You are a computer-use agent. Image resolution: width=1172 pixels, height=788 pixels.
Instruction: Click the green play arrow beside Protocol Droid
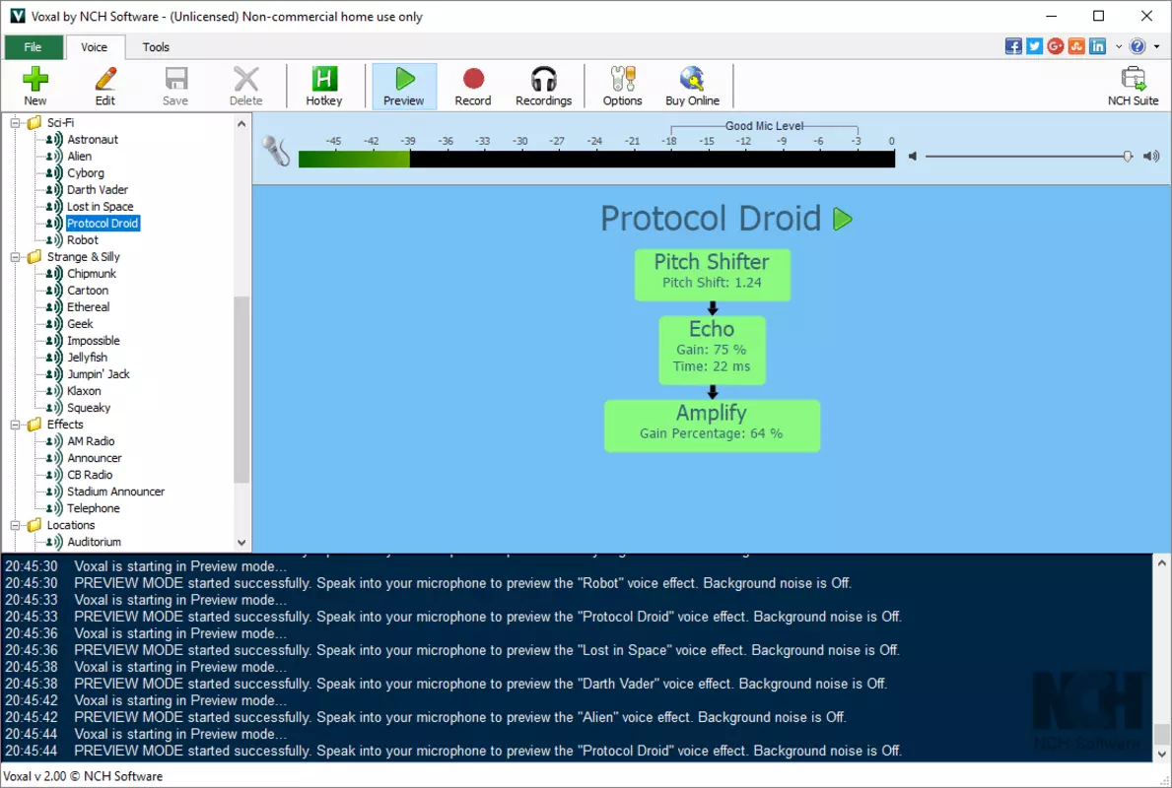(843, 219)
